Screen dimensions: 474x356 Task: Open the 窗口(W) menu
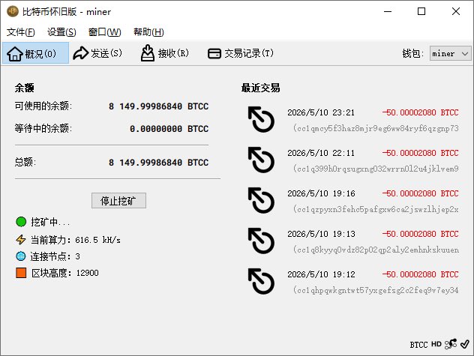pyautogui.click(x=104, y=32)
